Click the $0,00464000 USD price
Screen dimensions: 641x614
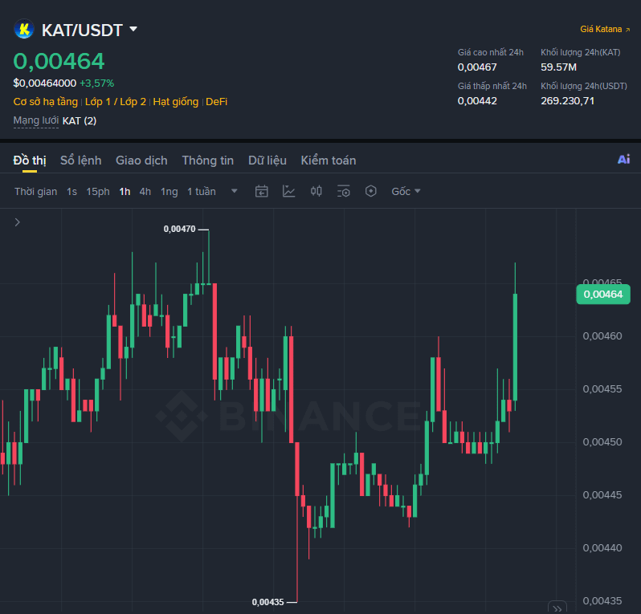(45, 83)
